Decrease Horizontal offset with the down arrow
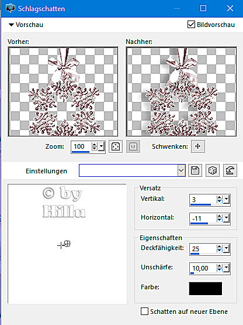 [220, 220]
